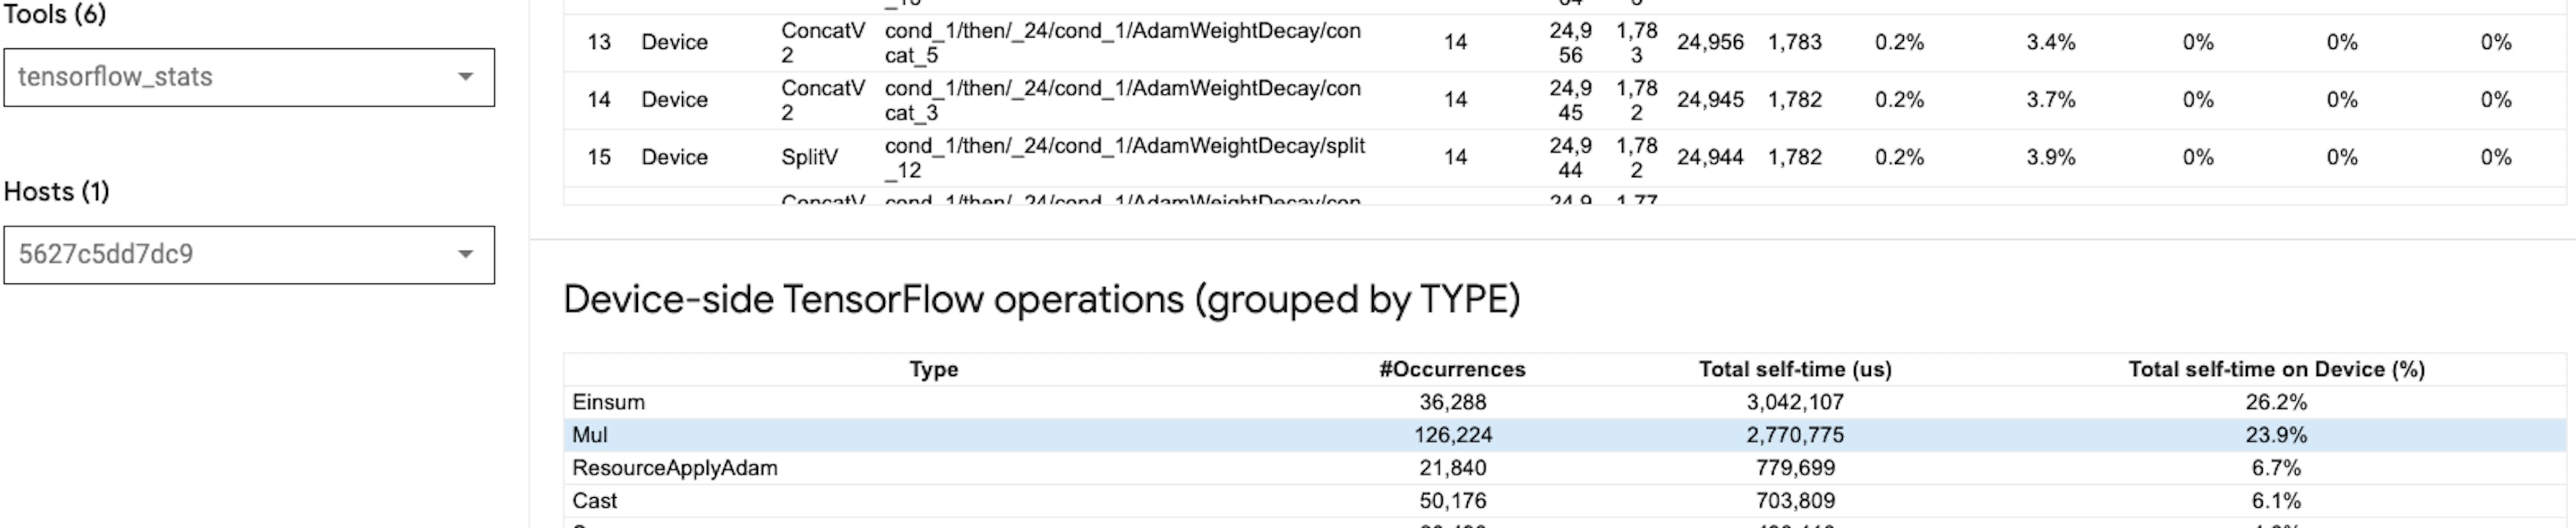Click the Hosts (1) label
This screenshot has height=528, width=2576.
click(57, 192)
